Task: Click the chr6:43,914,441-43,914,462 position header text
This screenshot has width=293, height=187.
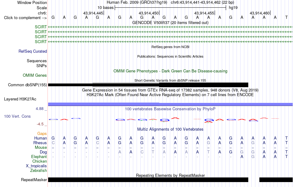Action: point(202,2)
